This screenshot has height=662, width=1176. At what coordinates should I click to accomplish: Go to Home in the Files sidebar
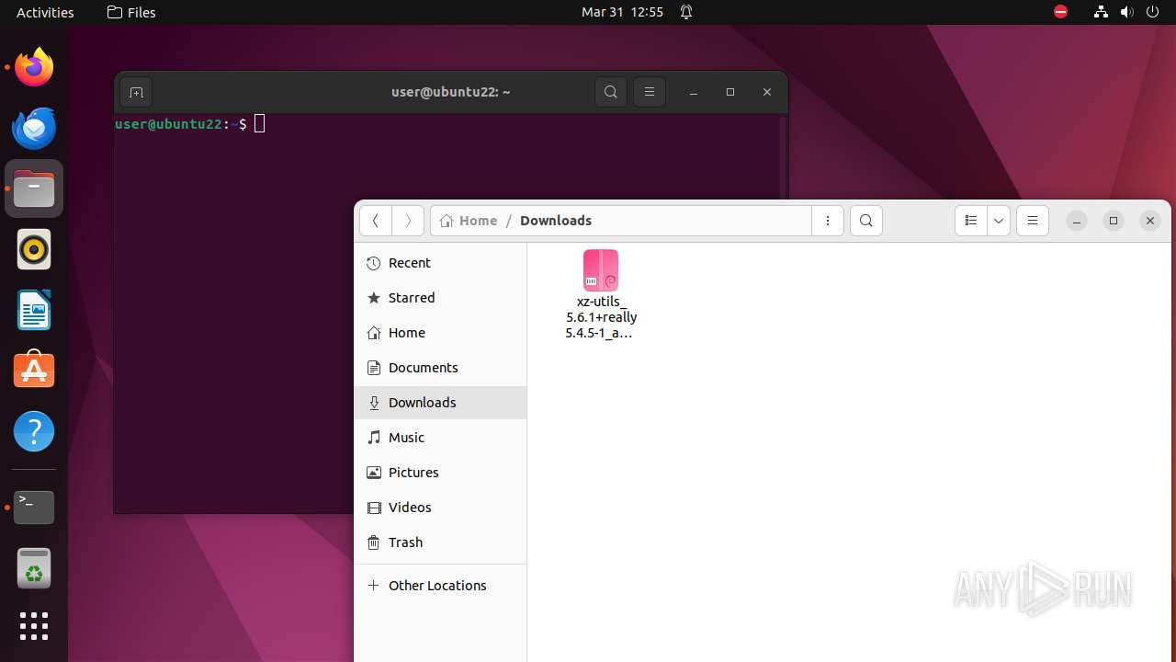point(440,333)
